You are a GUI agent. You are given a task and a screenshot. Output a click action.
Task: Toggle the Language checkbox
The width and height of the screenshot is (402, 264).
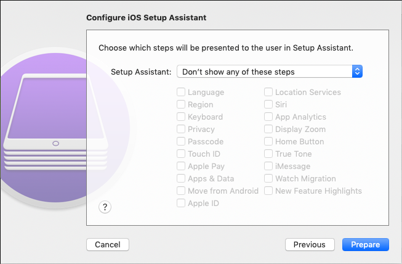point(182,93)
